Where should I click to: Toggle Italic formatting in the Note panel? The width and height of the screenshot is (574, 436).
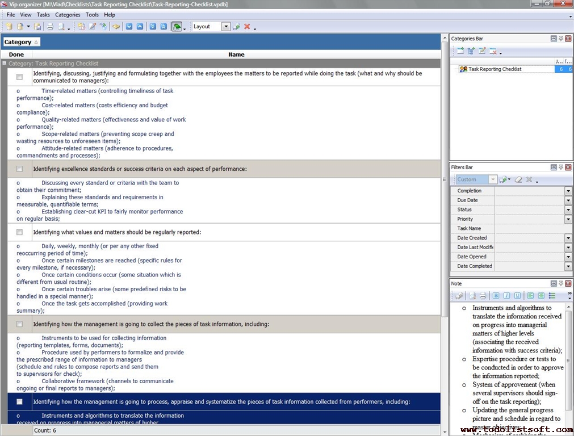pos(506,296)
